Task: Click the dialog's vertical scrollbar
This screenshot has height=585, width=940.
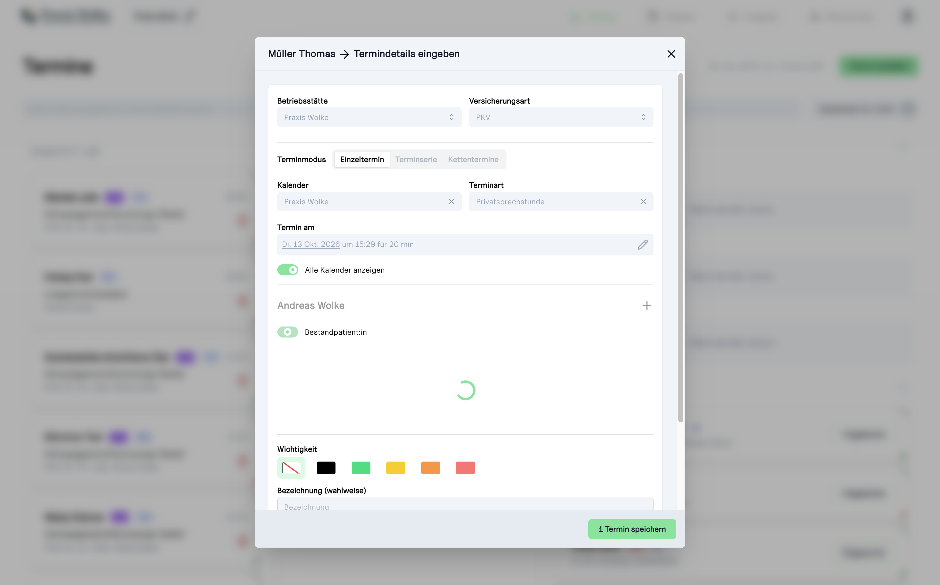Action: point(680,247)
